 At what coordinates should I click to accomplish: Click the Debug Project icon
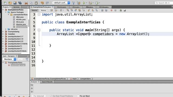pyautogui.click(x=90, y=3)
